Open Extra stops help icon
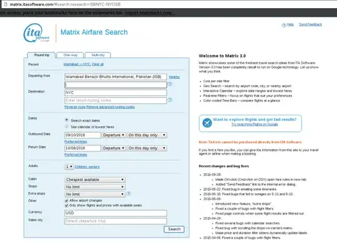This screenshot has width=337, height=245. click(129, 193)
